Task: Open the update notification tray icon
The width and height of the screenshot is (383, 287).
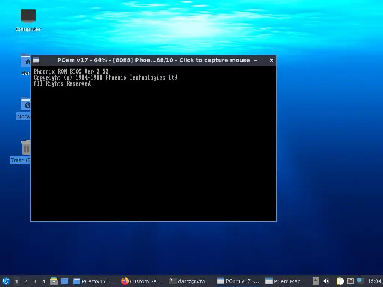Action: coord(359,281)
